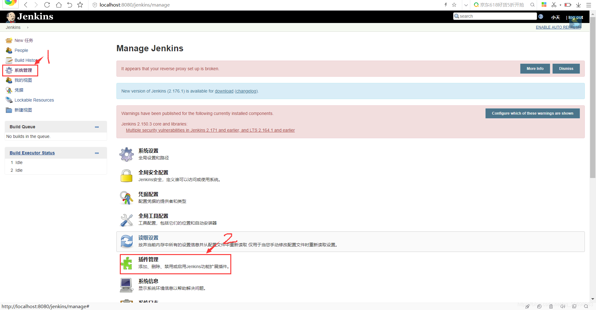596x310 pixels.
Task: Click the Jenkins butler logo icon
Action: tap(11, 17)
